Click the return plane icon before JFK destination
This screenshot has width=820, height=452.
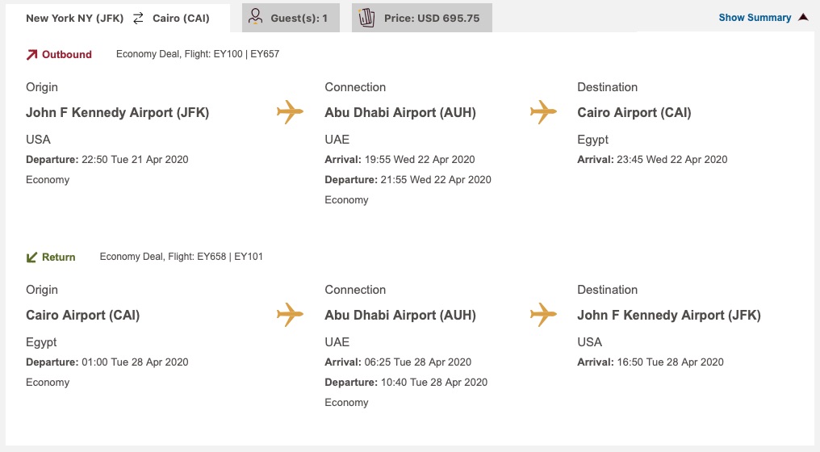[x=543, y=315]
